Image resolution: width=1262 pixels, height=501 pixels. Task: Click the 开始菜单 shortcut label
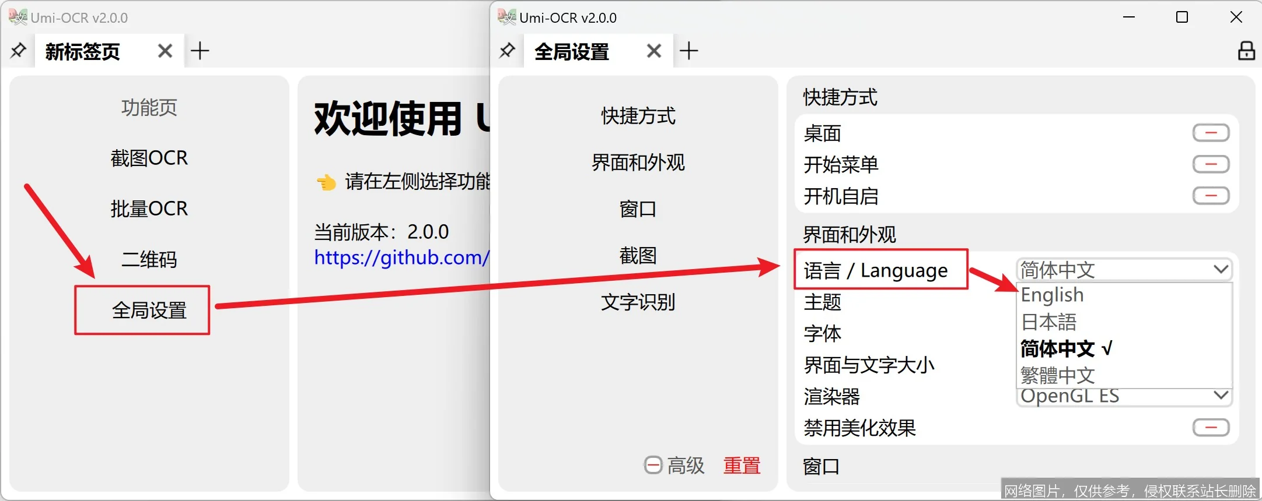click(x=841, y=165)
